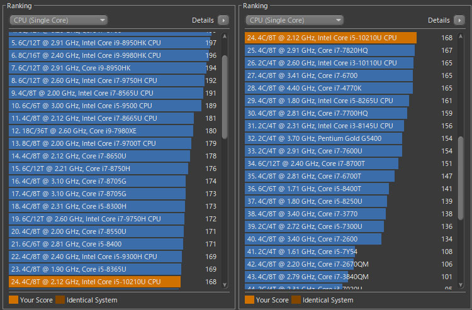
Task: Click the Identical System swatch in right panel
Action: tap(296, 300)
